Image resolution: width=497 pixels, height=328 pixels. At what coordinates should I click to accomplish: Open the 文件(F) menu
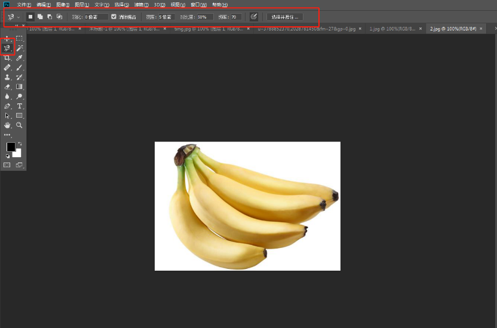[x=24, y=5]
